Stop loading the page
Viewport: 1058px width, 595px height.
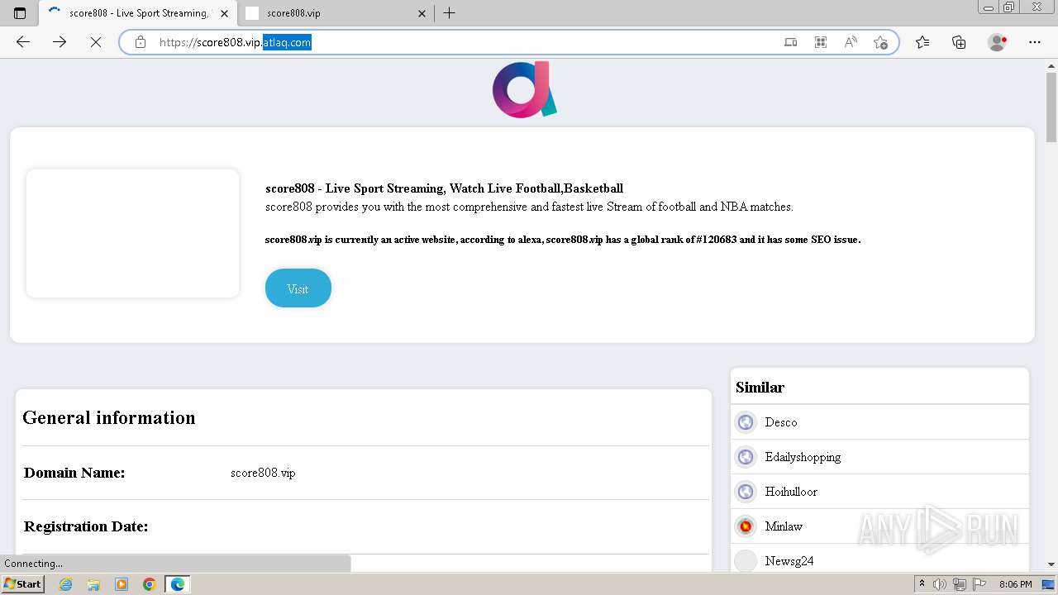[x=96, y=42]
